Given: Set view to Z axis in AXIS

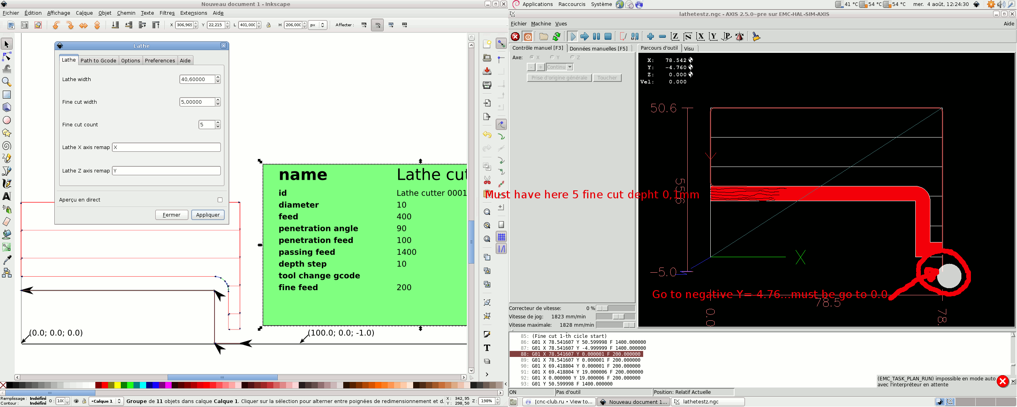Looking at the screenshot, I should point(675,37).
